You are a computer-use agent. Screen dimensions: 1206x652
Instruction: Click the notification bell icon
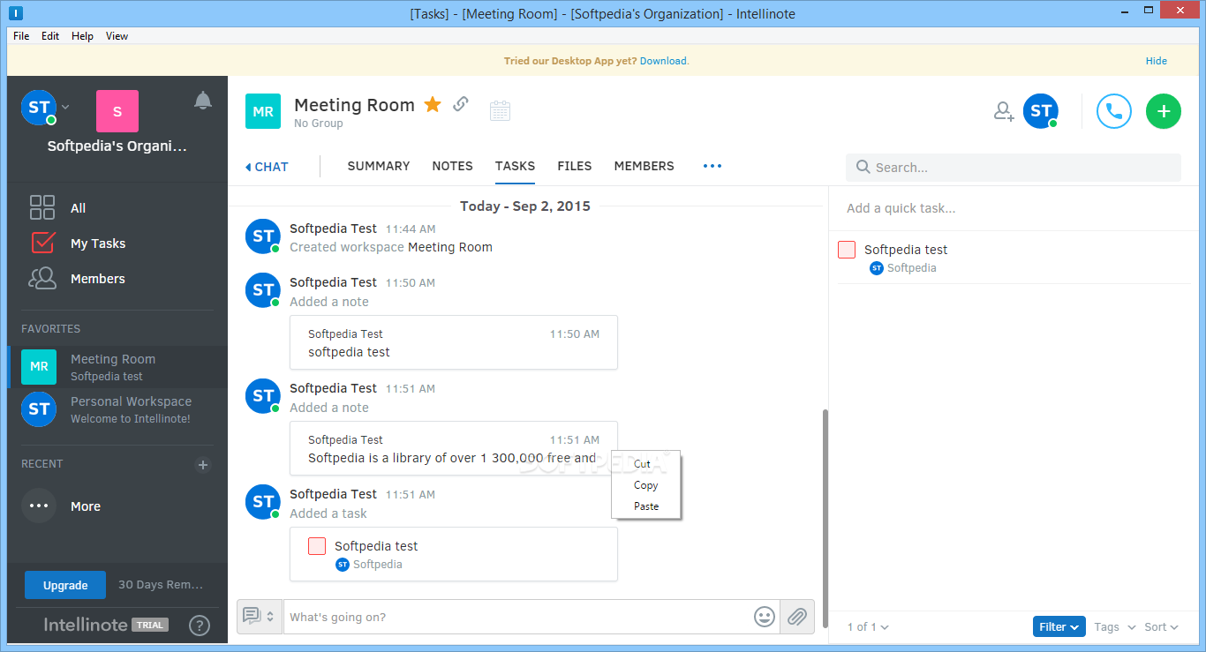point(203,101)
